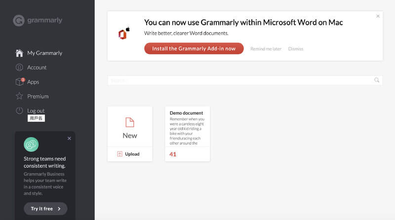Open the Premium section

pos(38,96)
